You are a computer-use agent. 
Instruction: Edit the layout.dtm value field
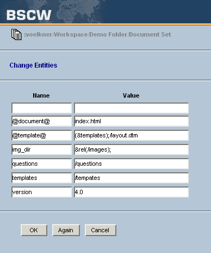(132, 135)
